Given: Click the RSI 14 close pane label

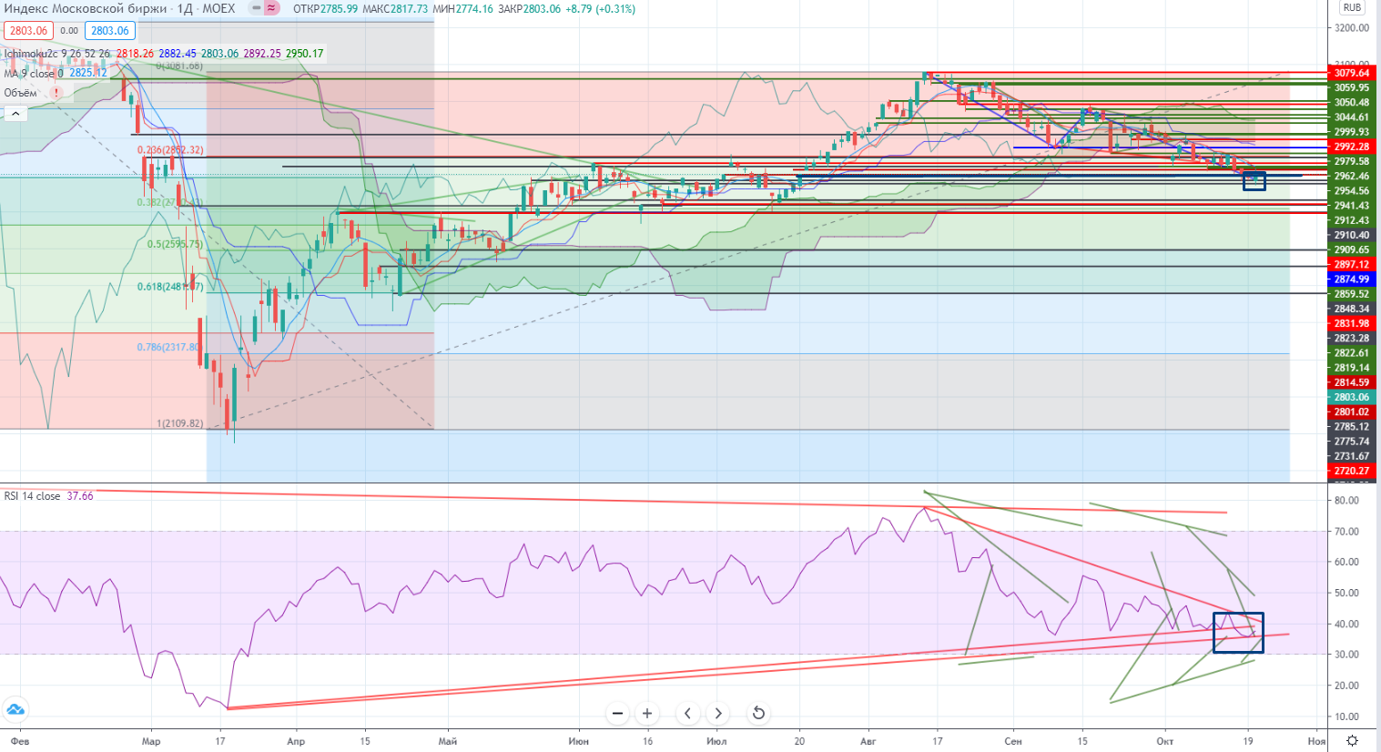Looking at the screenshot, I should tap(32, 496).
